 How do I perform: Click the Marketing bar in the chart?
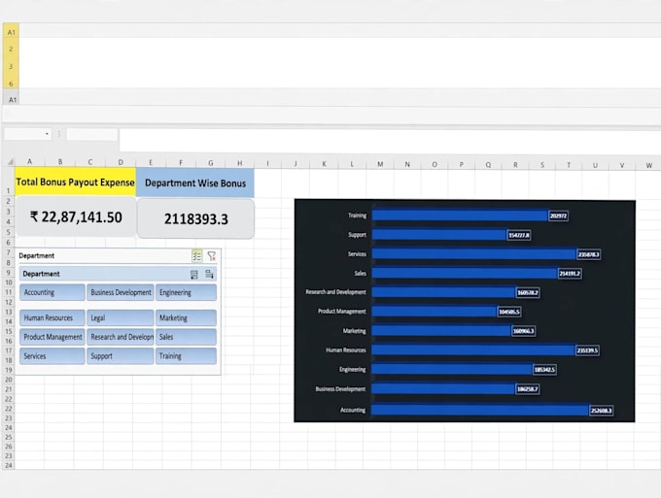(441, 331)
